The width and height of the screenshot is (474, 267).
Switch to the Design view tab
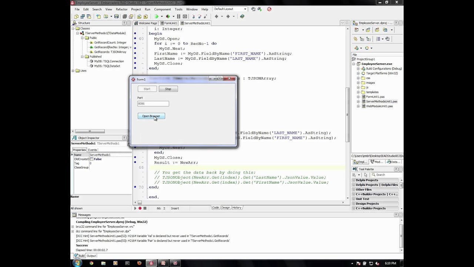tap(226, 208)
